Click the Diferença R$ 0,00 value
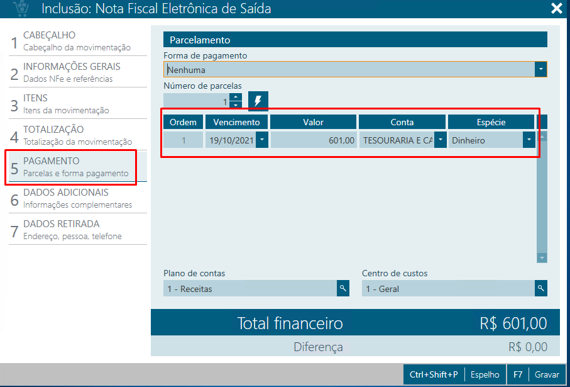Screen dimensions: 570x387 (x=527, y=347)
